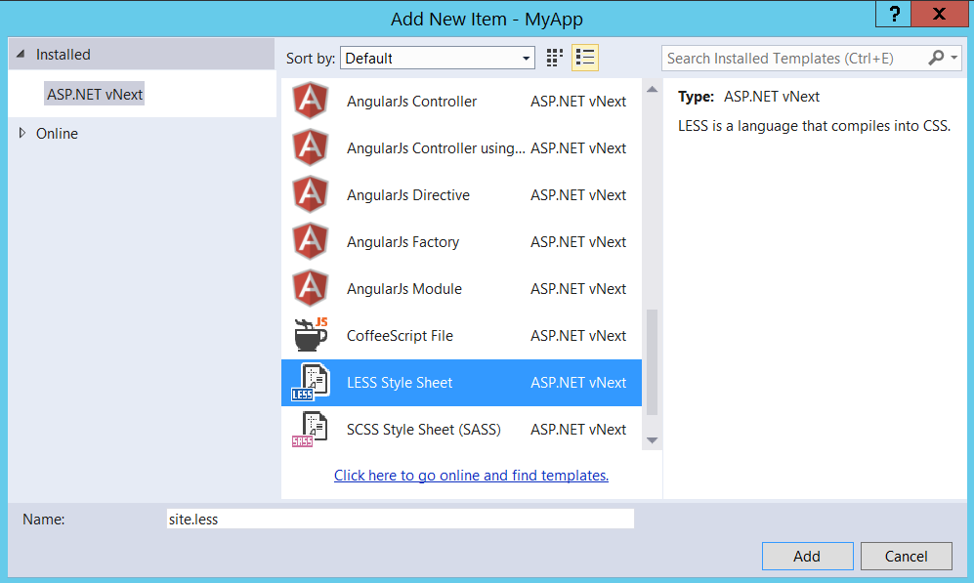Select the 'AngularJs Factory' template name
This screenshot has width=974, height=583.
pos(402,241)
